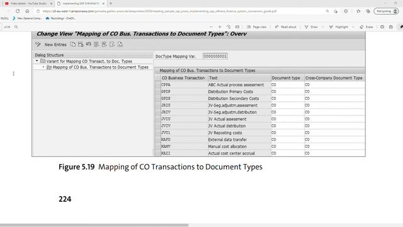View site information lock icon
This screenshot has height=227, width=403.
[38, 11]
